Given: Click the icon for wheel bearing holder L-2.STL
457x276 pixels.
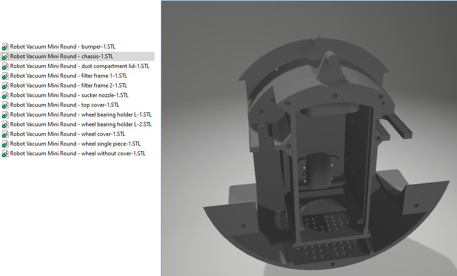Looking at the screenshot, I should (x=6, y=124).
